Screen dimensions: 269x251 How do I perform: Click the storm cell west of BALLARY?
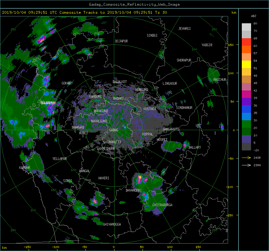click(x=185, y=145)
